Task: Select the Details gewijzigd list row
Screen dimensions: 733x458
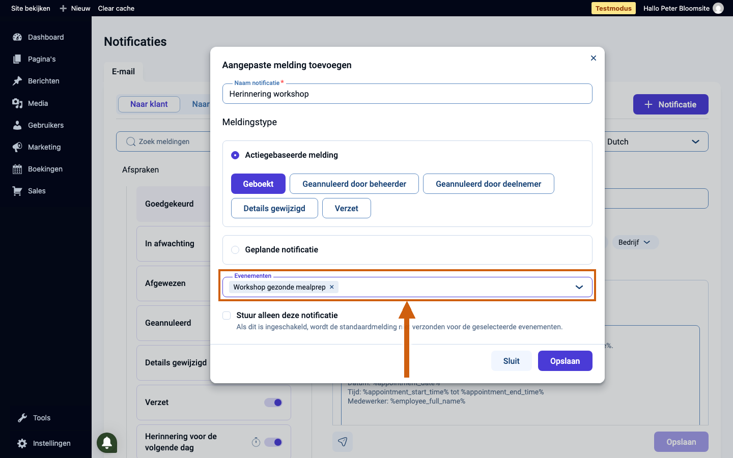Action: tap(174, 363)
